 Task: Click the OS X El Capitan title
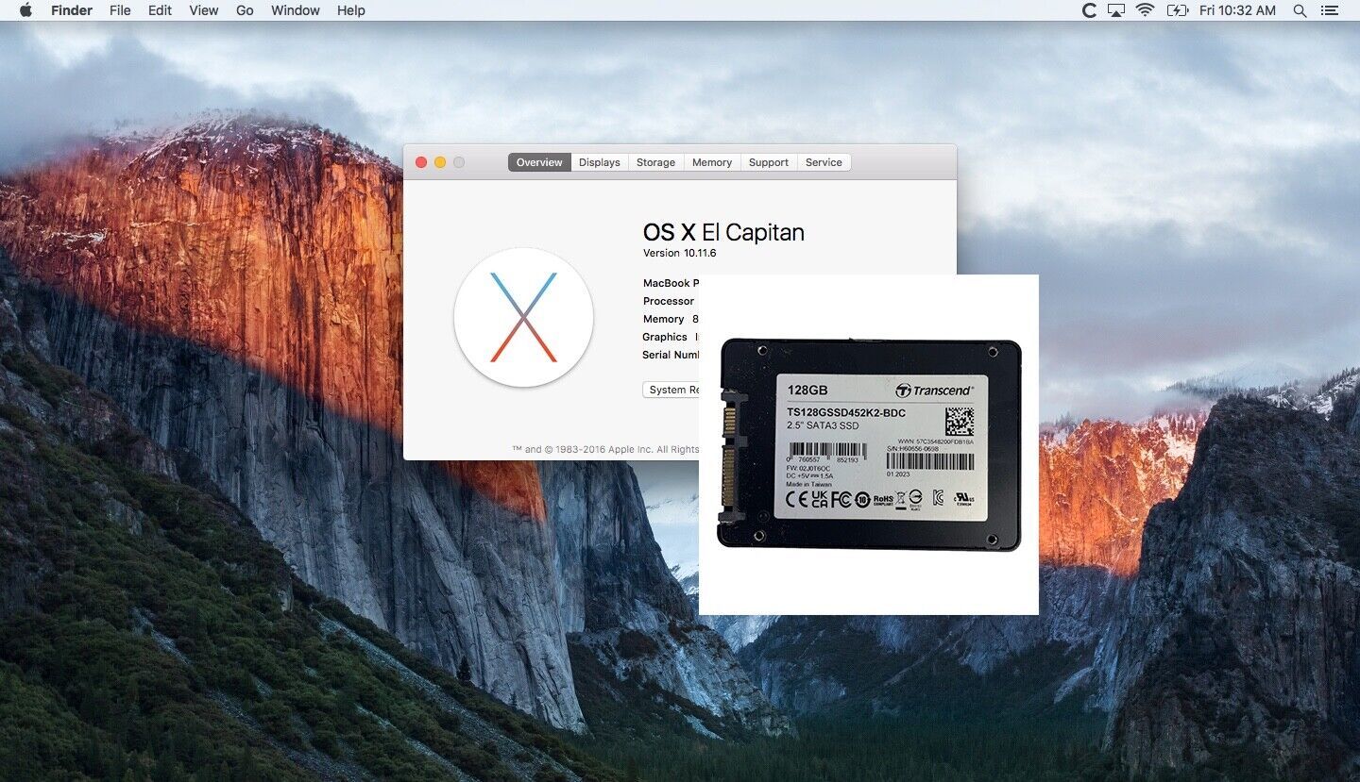click(723, 232)
